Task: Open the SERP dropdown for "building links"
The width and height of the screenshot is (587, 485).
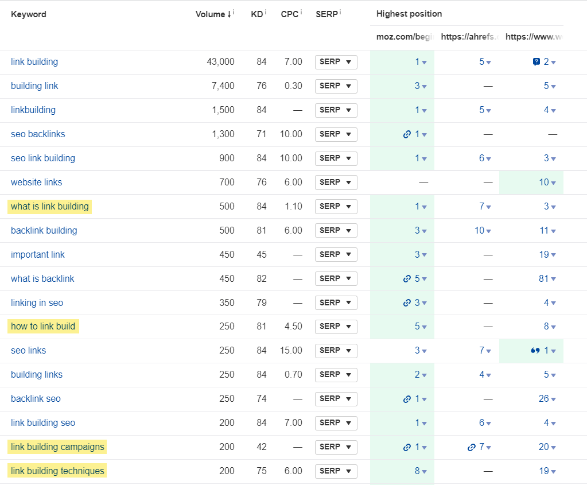Action: [336, 374]
